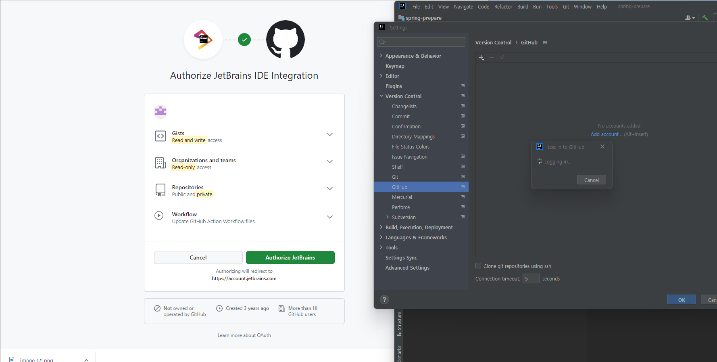
Task: Cancel the GitHub authorization
Action: (x=198, y=257)
